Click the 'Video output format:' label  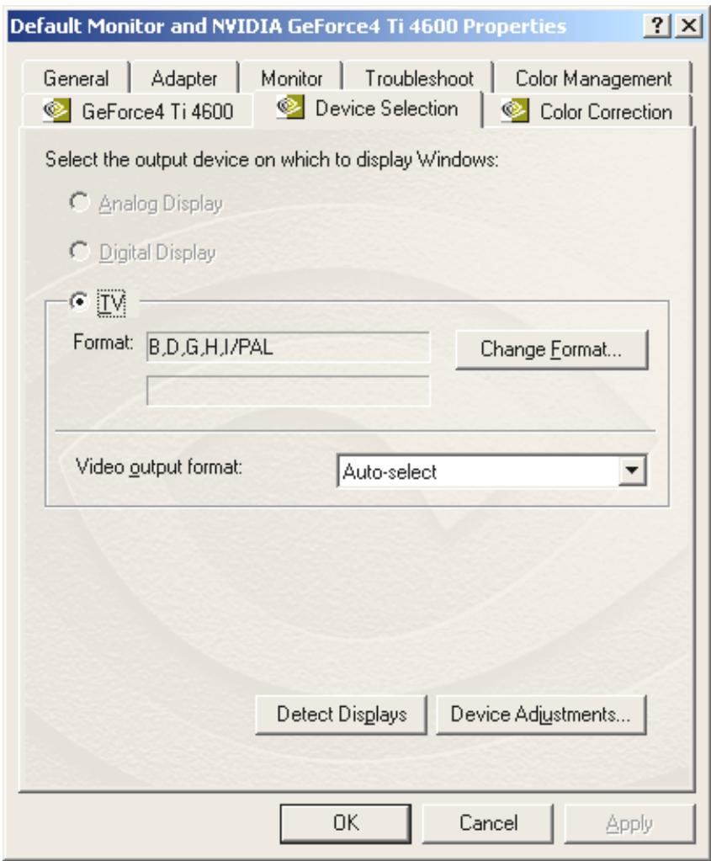pyautogui.click(x=159, y=467)
